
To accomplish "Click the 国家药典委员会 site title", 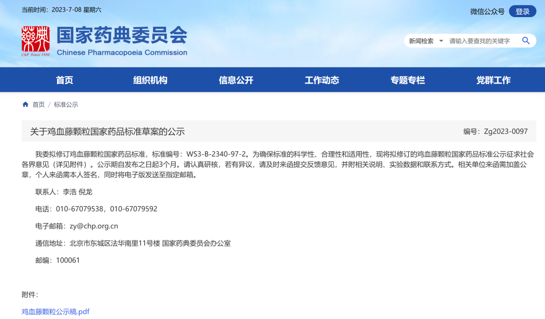I will pyautogui.click(x=122, y=35).
